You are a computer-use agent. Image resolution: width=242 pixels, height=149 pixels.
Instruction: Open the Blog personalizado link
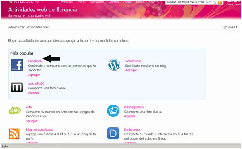pyautogui.click(x=40, y=129)
